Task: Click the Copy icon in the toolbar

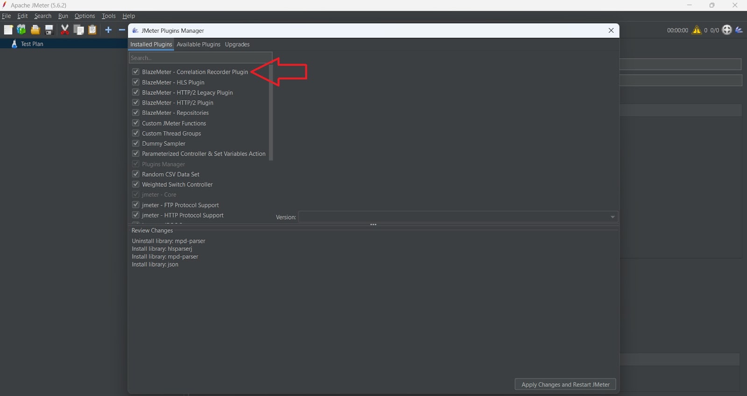Action: click(x=79, y=30)
